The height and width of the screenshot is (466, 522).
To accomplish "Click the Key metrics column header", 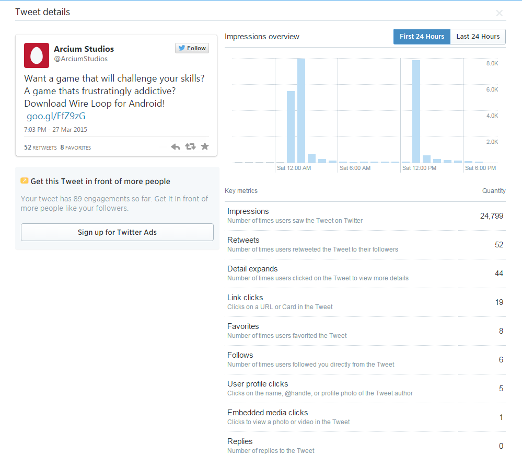I will click(x=241, y=191).
